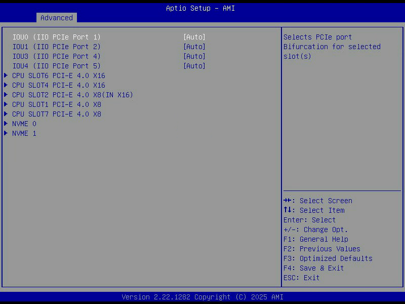Open CPU SLOT6 PCI-E 4.0 X16 submenu
Image resolution: width=405 pixels, height=304 pixels.
(x=59, y=75)
